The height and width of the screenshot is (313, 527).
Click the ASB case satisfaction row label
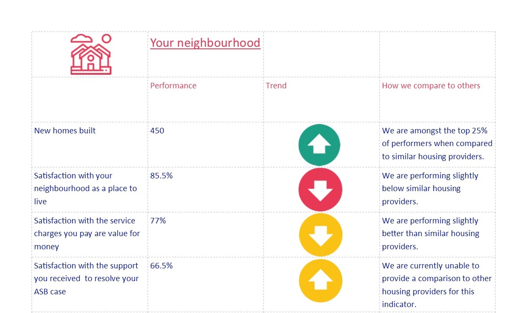tap(86, 279)
